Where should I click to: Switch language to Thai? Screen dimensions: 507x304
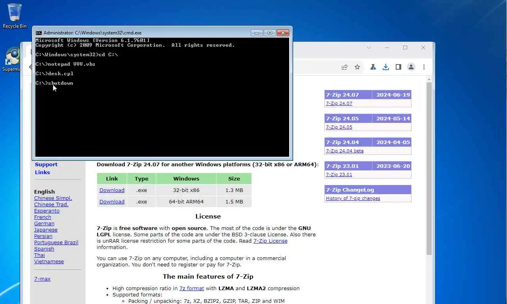pyautogui.click(x=39, y=255)
